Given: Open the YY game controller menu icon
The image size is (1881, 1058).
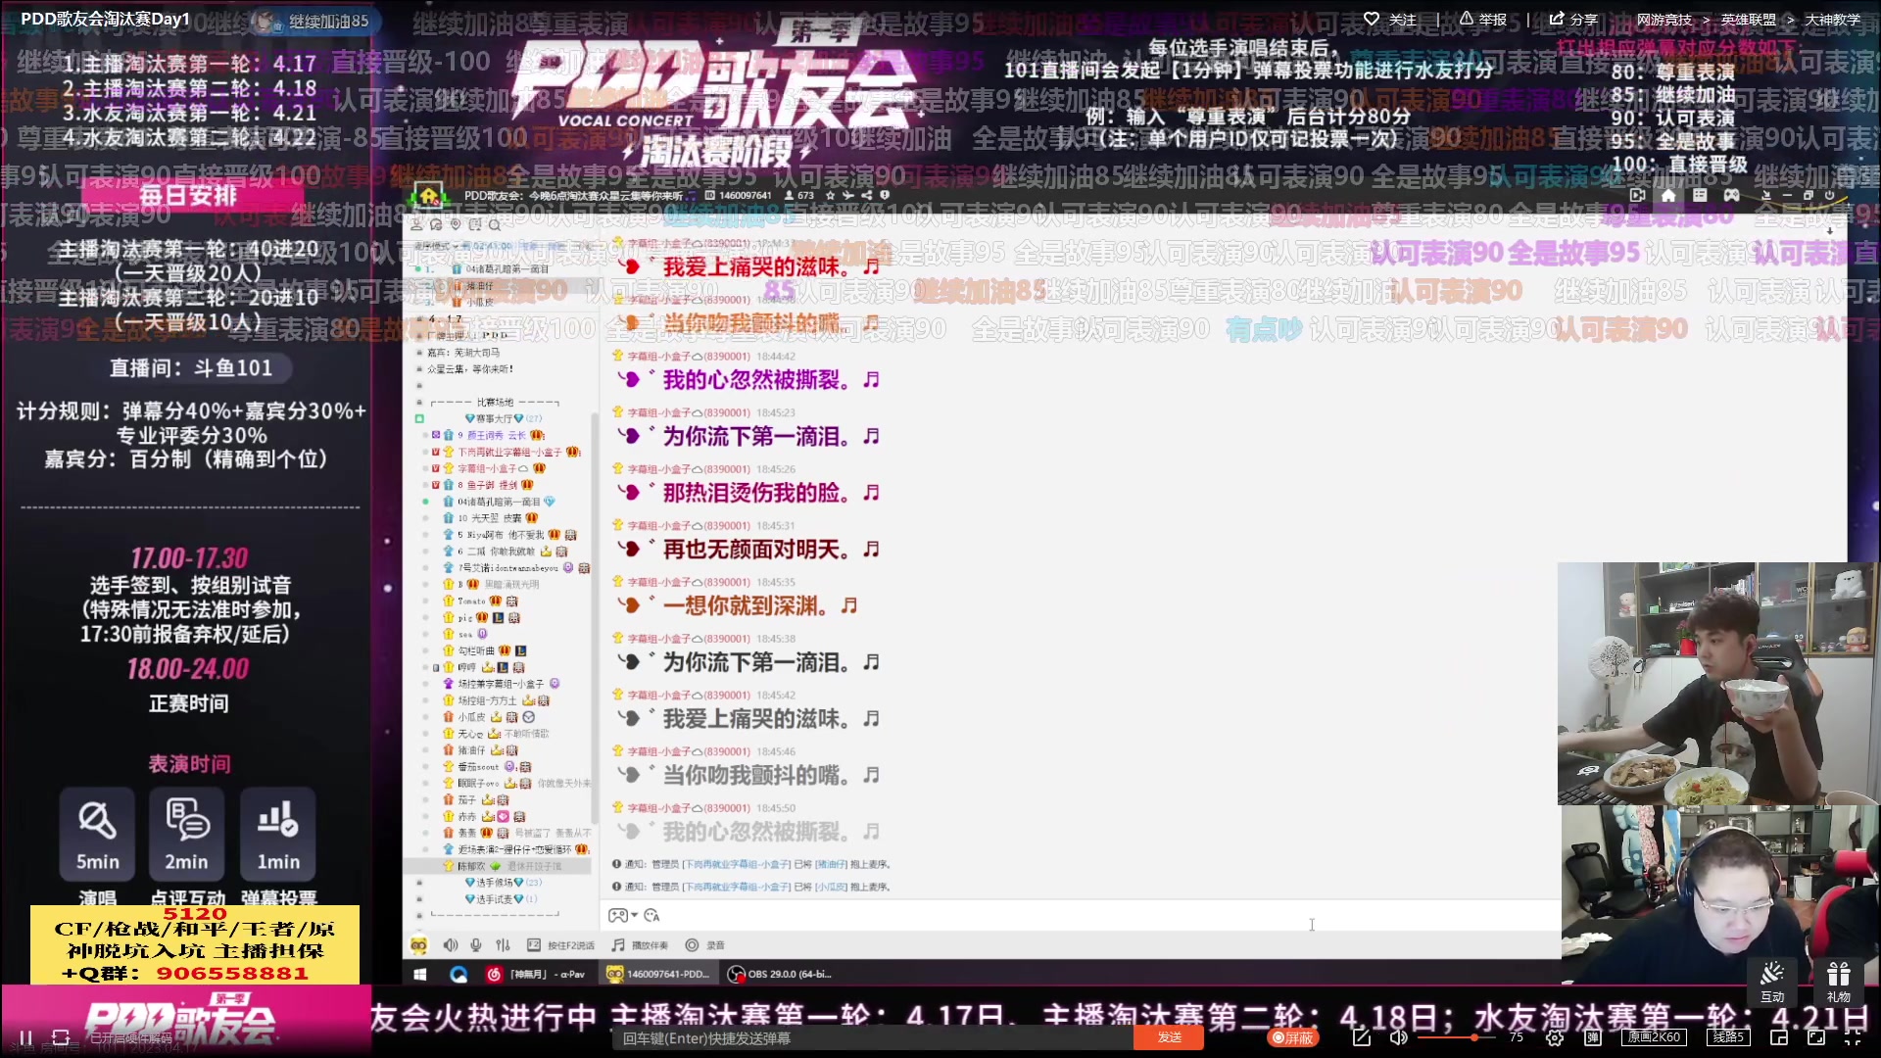Looking at the screenshot, I should click(617, 915).
